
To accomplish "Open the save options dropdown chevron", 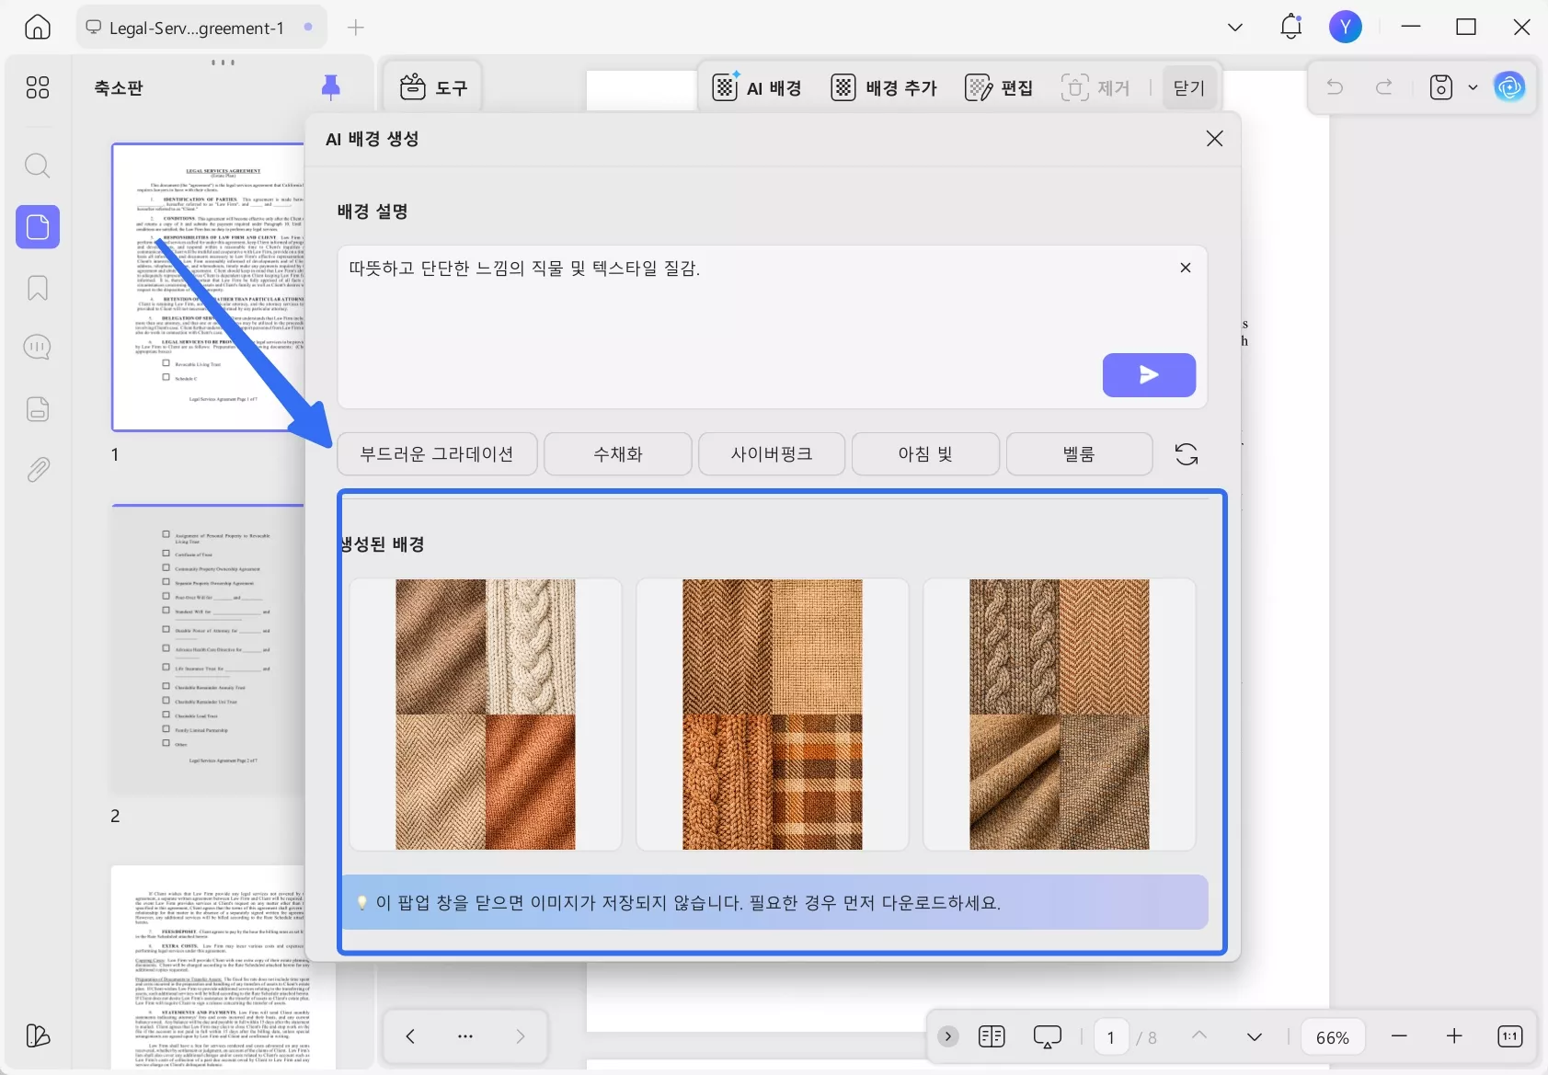I will [x=1474, y=87].
